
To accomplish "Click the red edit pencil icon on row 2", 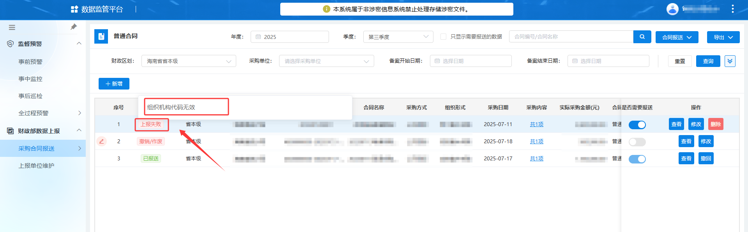I will [x=101, y=141].
